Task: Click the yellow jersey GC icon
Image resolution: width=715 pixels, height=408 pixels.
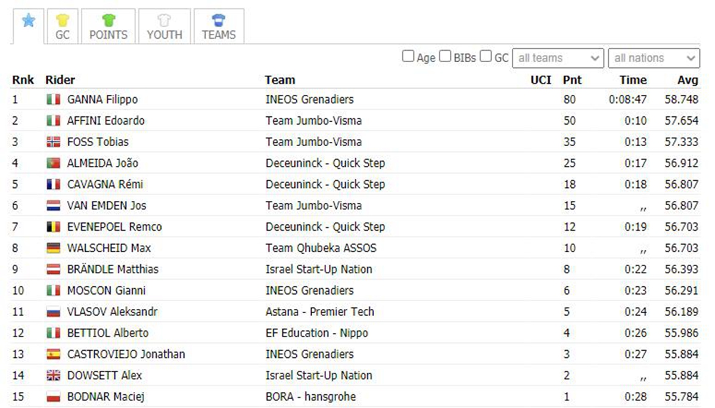Action: click(63, 20)
